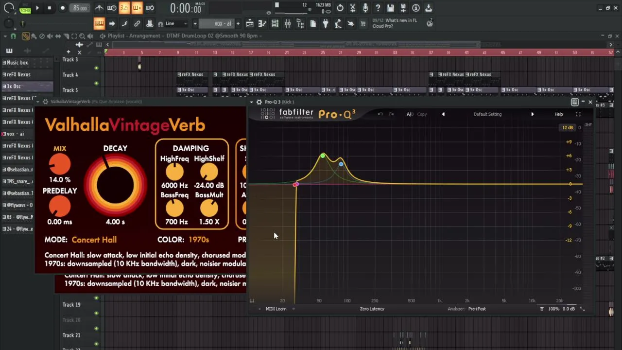Enter Pro-Q 3 full screen mode
622x350 pixels.
click(578, 114)
